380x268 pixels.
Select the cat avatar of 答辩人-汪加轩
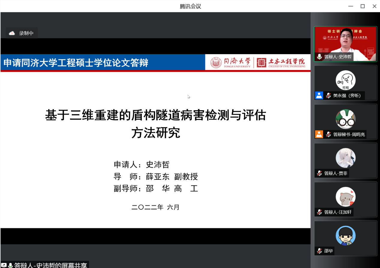click(x=346, y=197)
